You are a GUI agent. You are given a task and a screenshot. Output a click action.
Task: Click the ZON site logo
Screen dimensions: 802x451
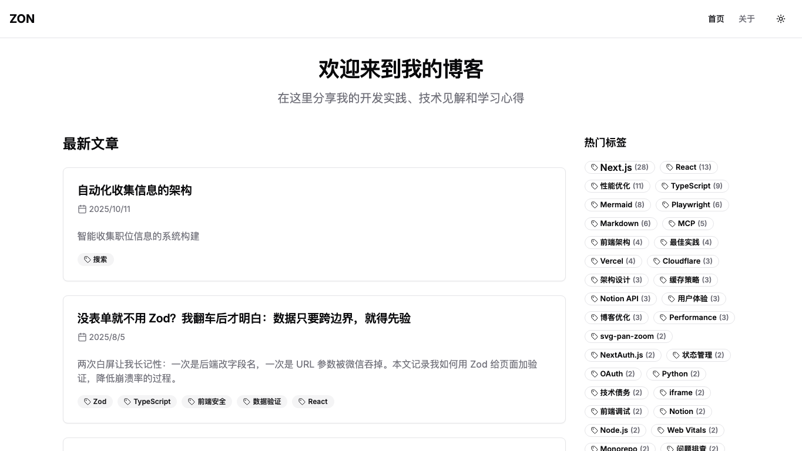pyautogui.click(x=22, y=19)
